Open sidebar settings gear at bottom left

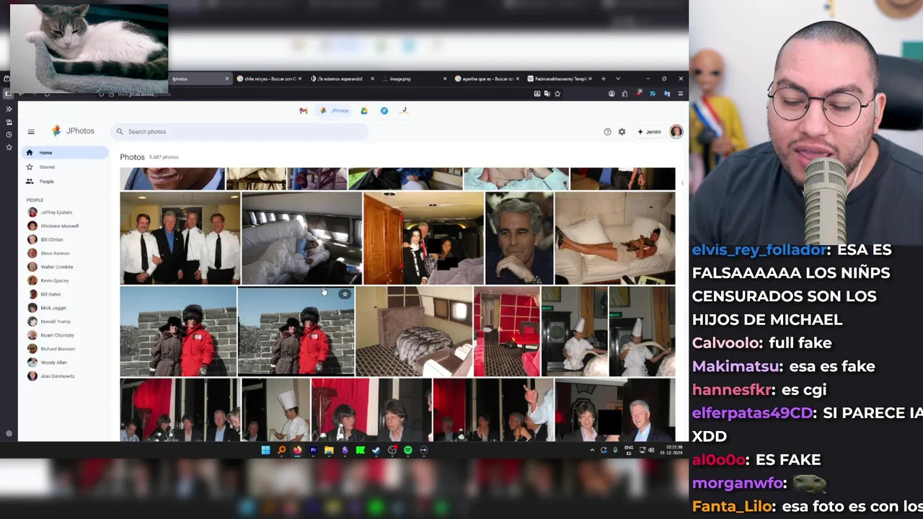pyautogui.click(x=9, y=434)
